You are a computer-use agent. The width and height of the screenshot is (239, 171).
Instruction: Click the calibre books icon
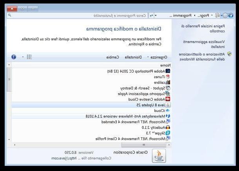tap(168, 83)
